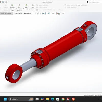Click the Windows taskbar Search box
The height and width of the screenshot is (102, 102).
point(21,99)
